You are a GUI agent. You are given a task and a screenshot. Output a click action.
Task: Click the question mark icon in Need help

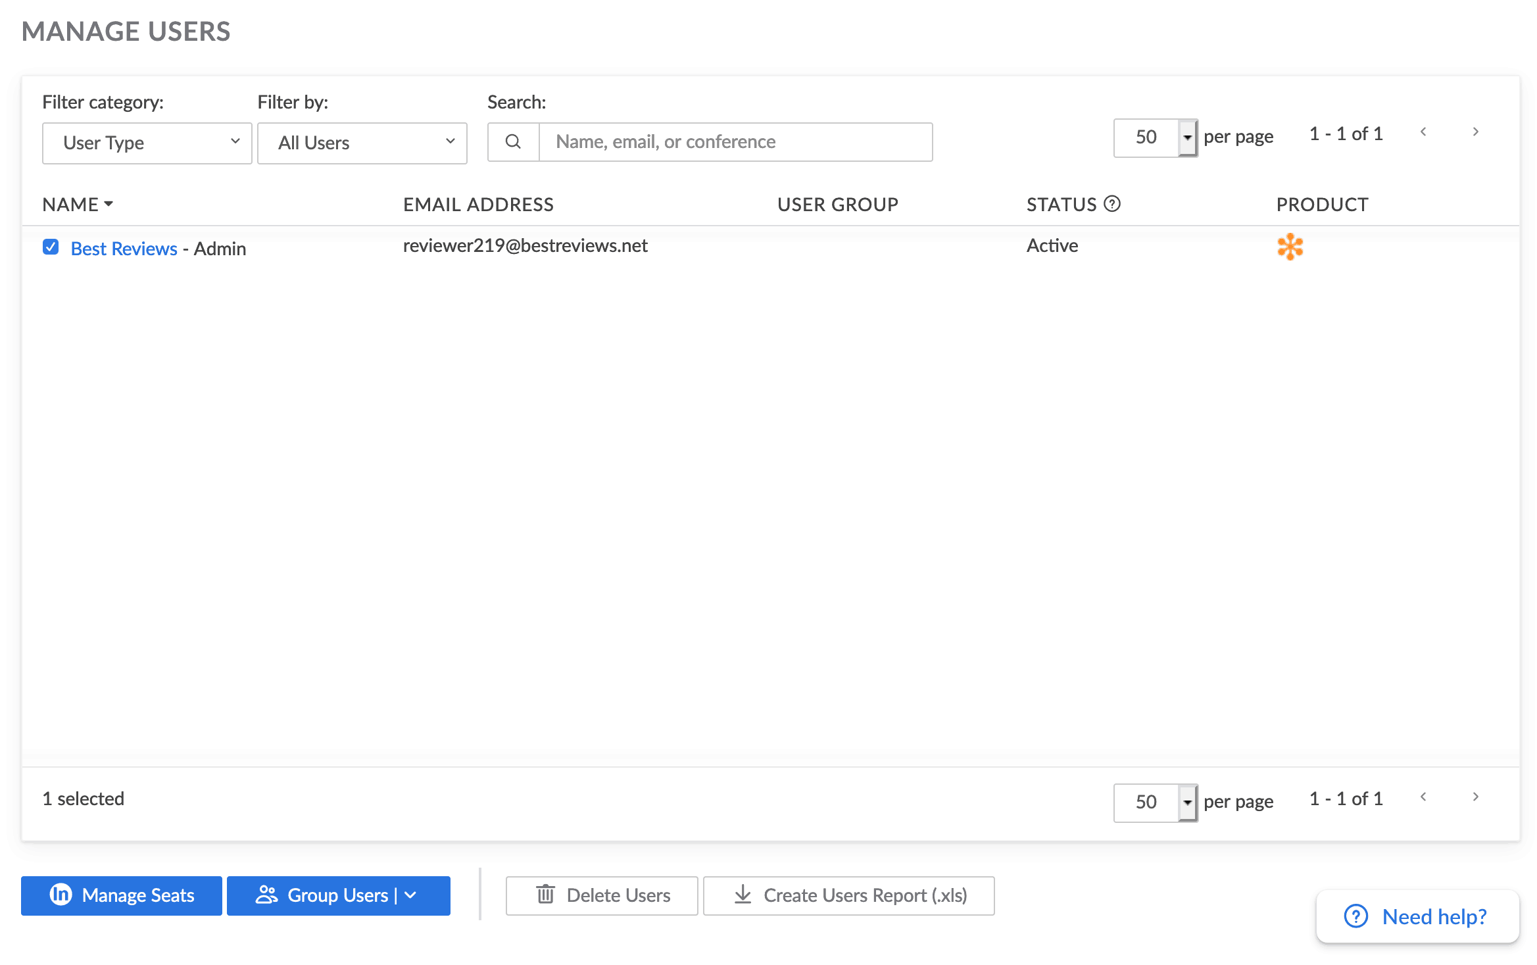1356,916
